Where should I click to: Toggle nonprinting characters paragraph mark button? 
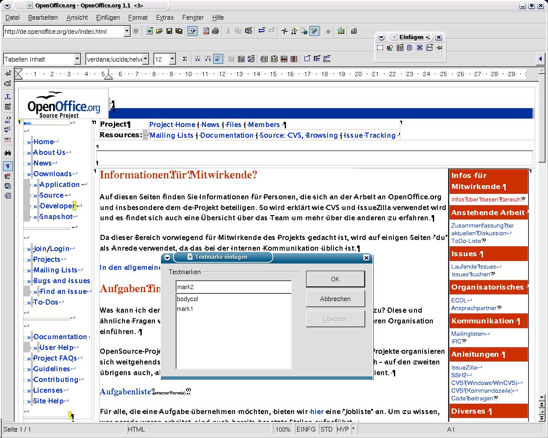point(8,166)
